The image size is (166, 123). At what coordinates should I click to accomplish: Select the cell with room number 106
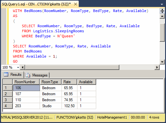[26, 88]
